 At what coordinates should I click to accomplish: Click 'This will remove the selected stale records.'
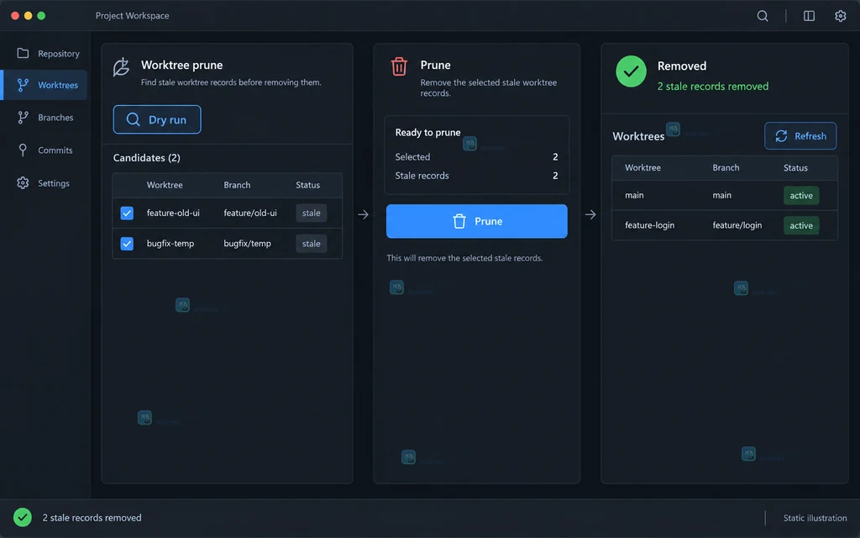(x=464, y=258)
